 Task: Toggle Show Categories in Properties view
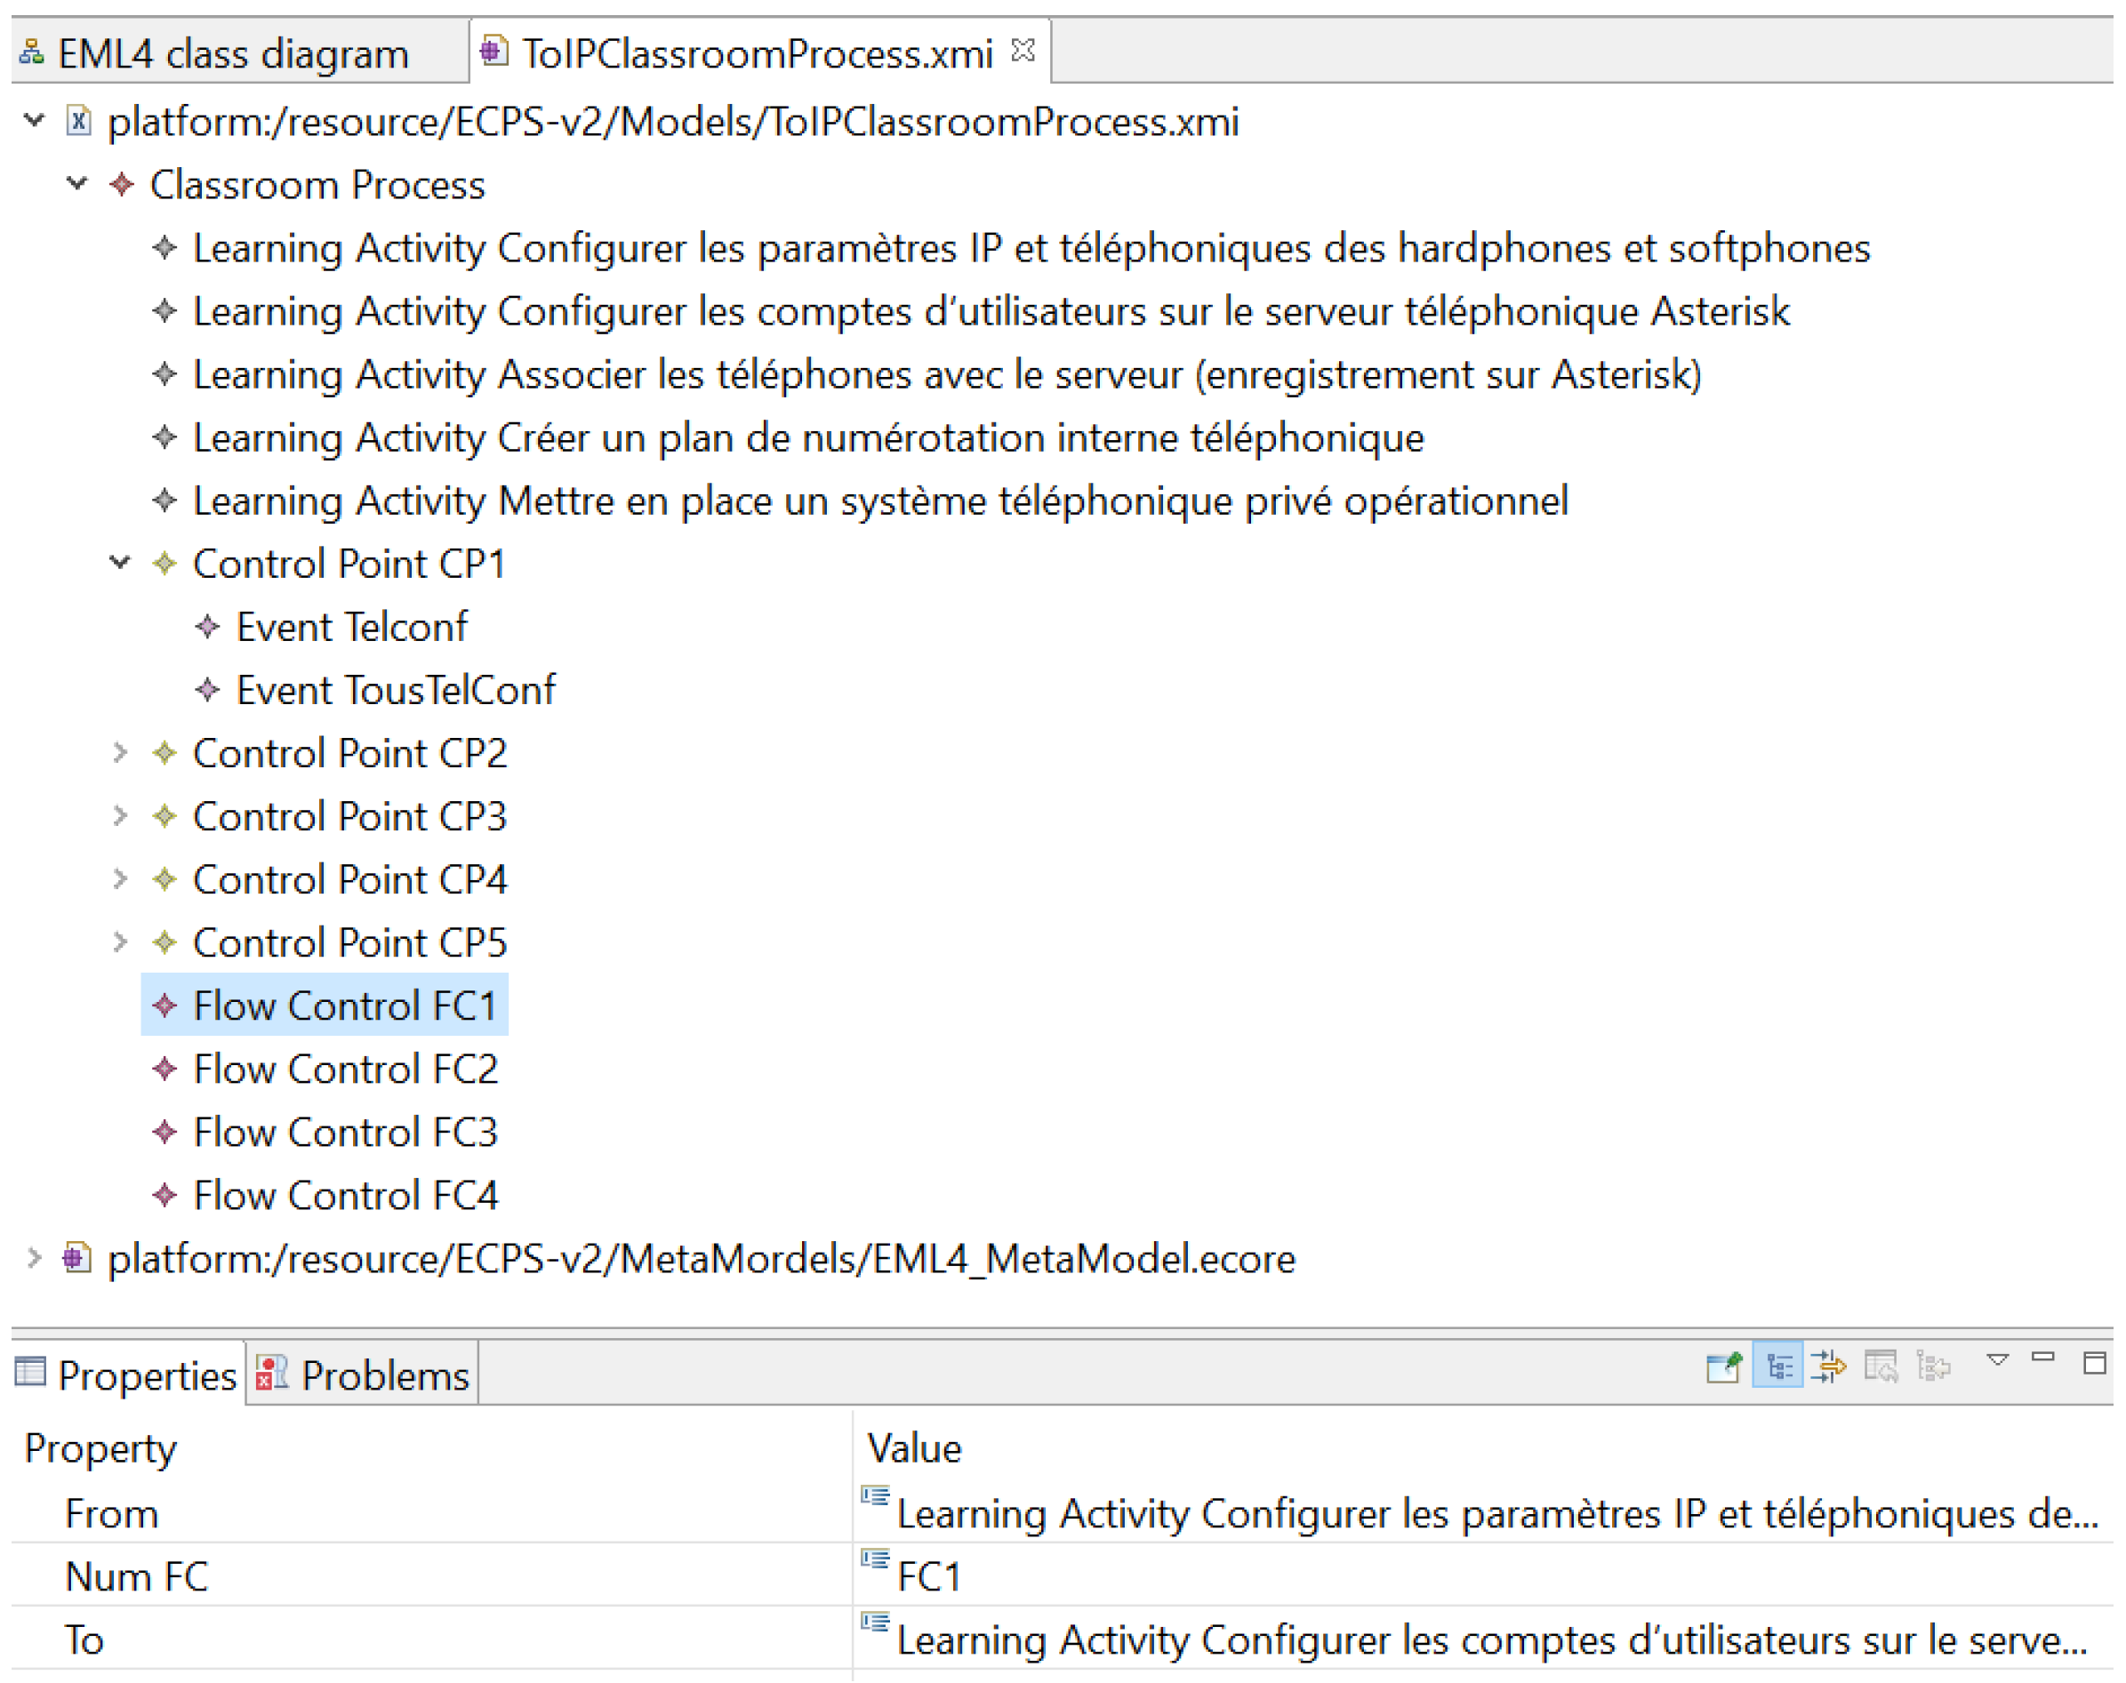1777,1366
